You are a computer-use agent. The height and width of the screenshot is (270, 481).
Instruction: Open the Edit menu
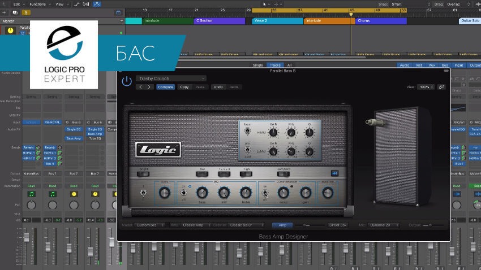19,5
